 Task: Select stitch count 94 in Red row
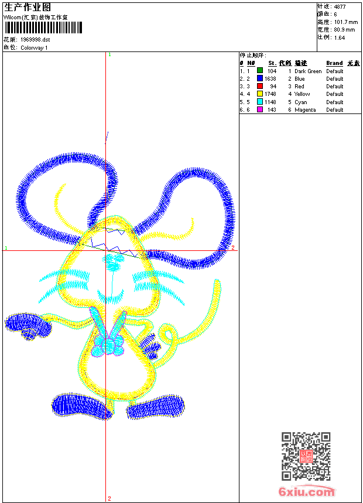point(273,87)
